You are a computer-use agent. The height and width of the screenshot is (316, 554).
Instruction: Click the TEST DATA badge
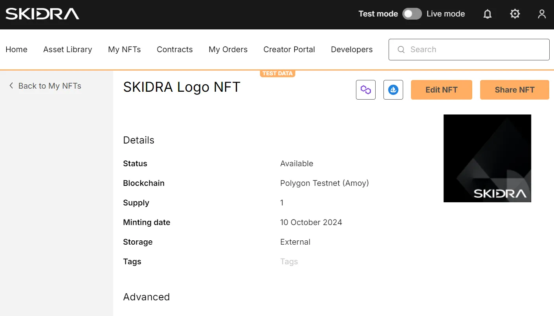click(x=277, y=73)
